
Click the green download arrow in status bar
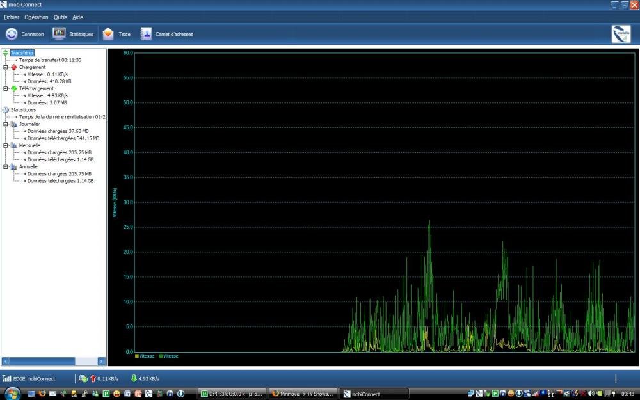point(134,378)
